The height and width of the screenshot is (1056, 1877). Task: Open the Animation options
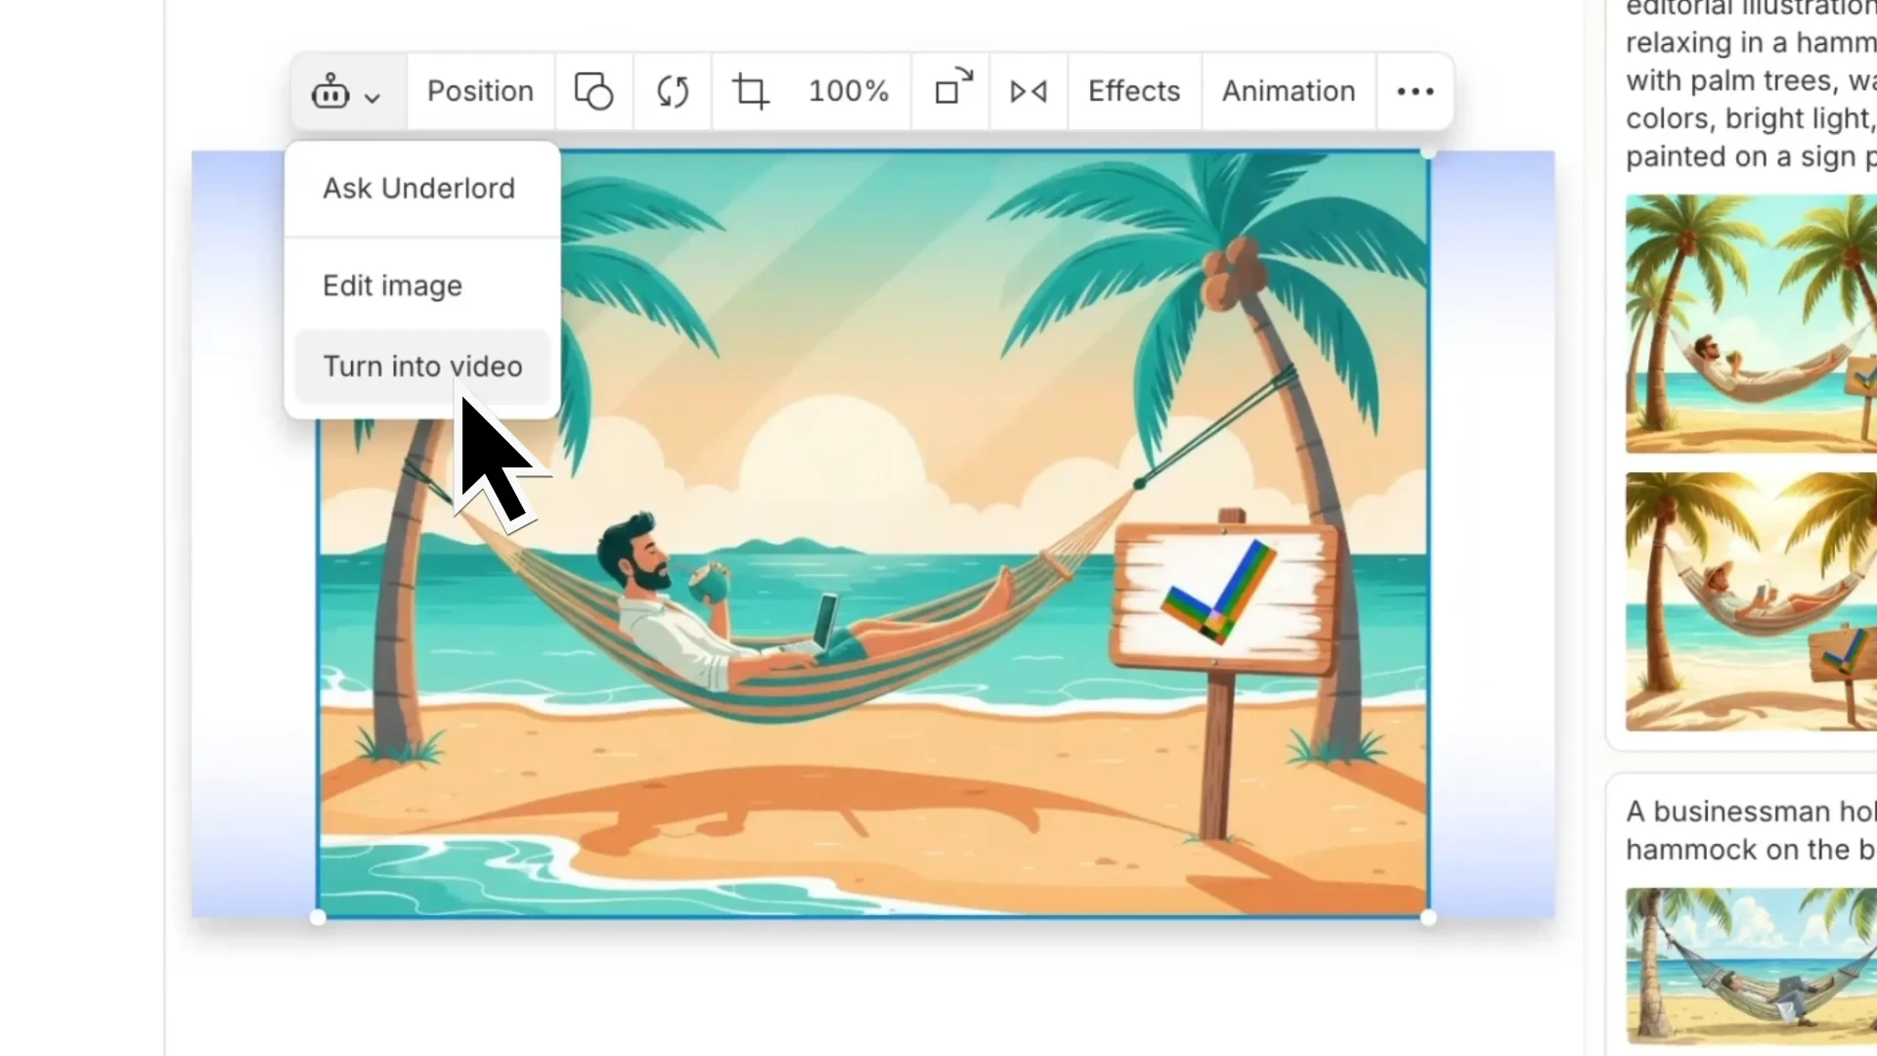coord(1288,91)
